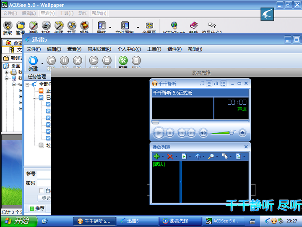Open the ACDSee File Panel dropdown arrow
Screen dimensions: 302x227
(x=138, y=28)
